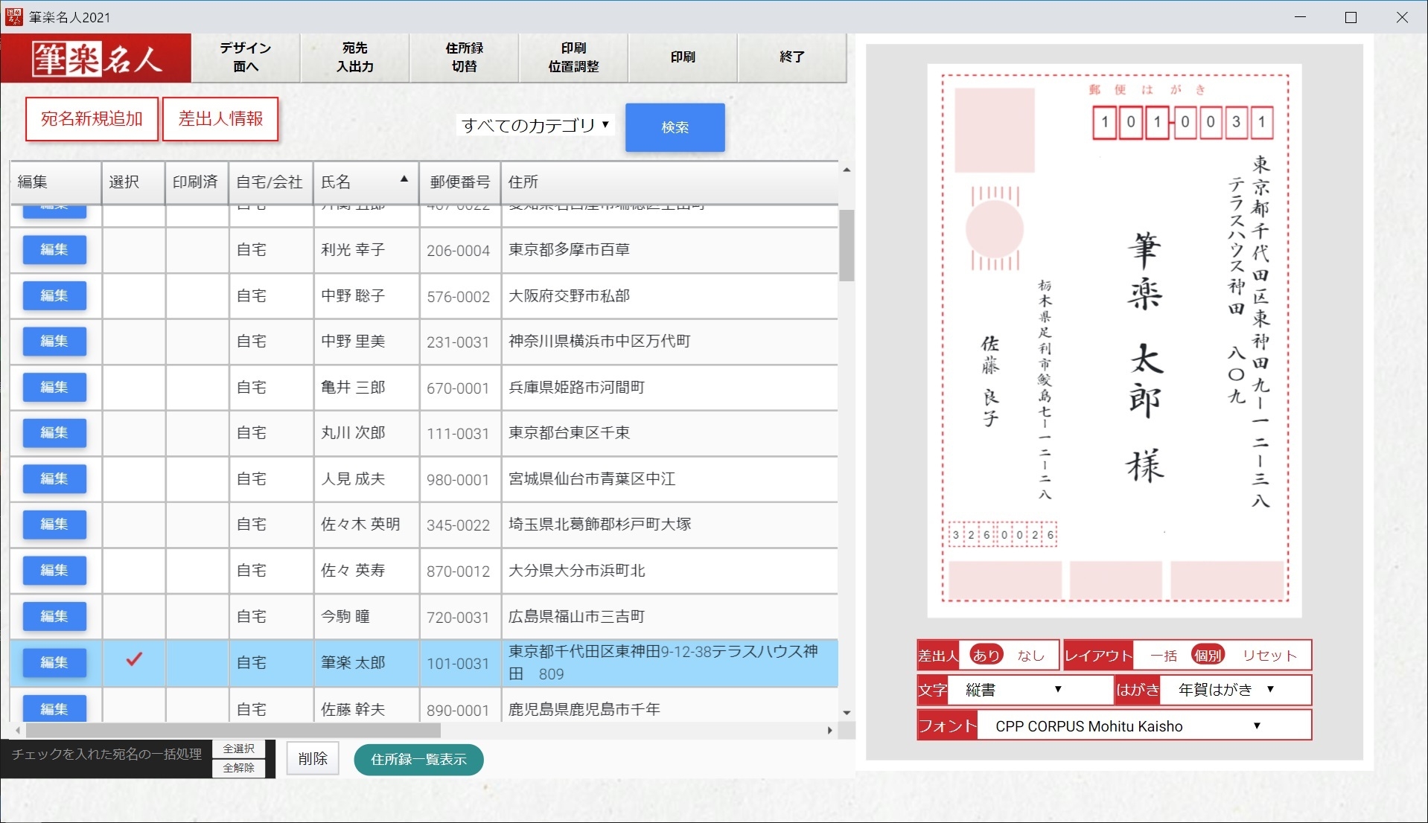
Task: Click the red checkmark for 筆楽 太郎
Action: (134, 660)
